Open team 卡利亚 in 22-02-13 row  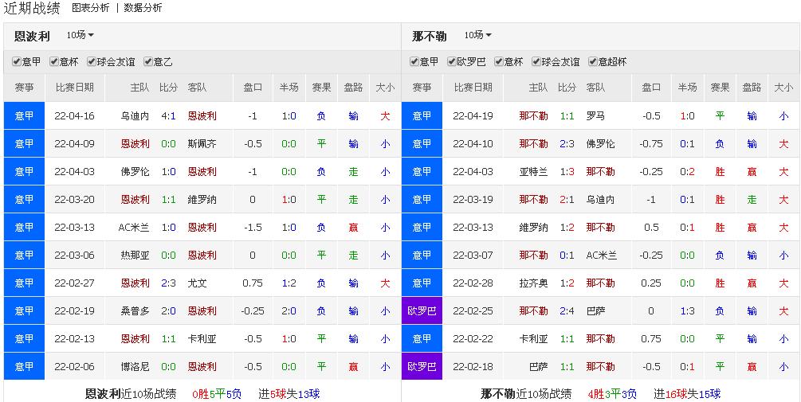(202, 339)
